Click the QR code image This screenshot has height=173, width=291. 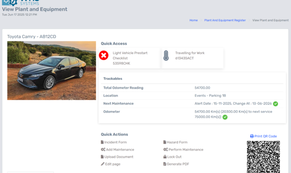(x=263, y=157)
